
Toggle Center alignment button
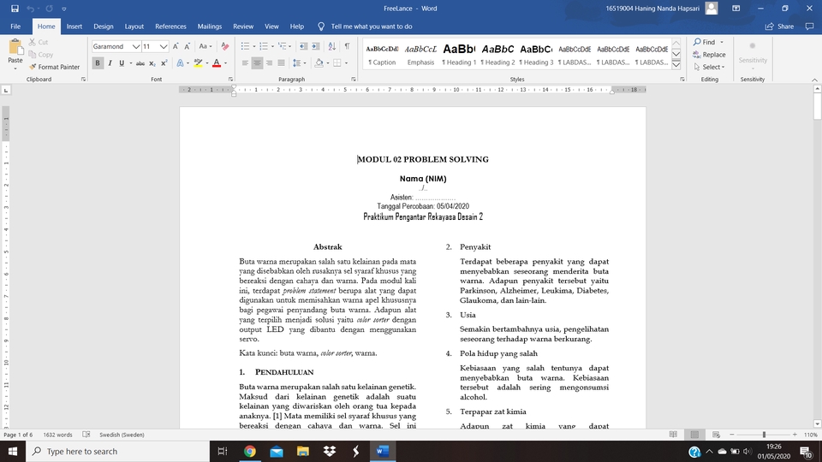257,63
